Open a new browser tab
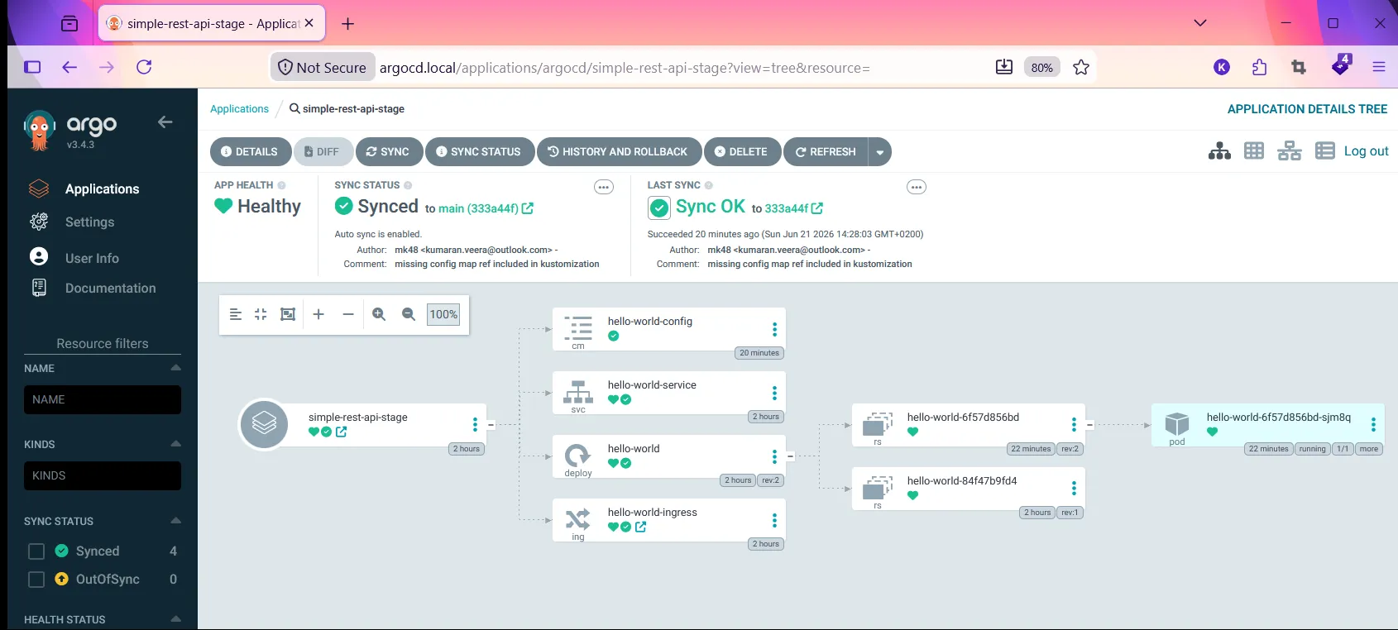1398x630 pixels. tap(348, 24)
